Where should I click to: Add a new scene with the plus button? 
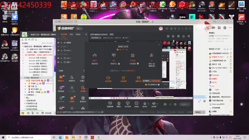[x=86, y=35]
